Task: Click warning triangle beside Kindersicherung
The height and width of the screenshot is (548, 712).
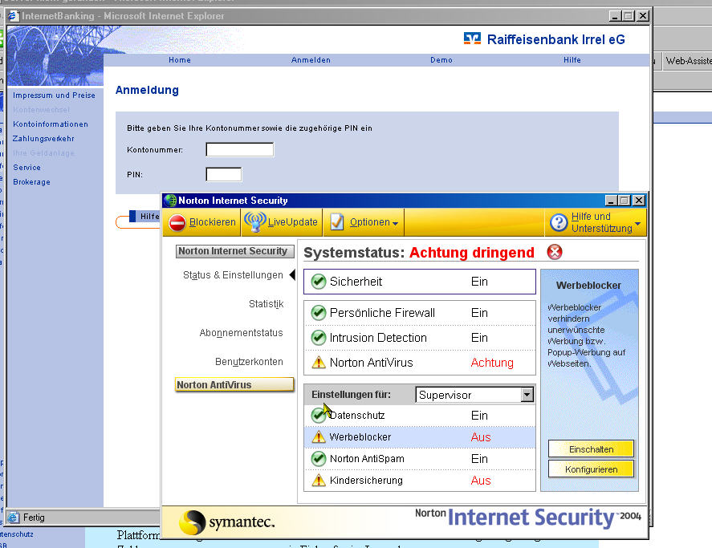Action: (x=319, y=480)
